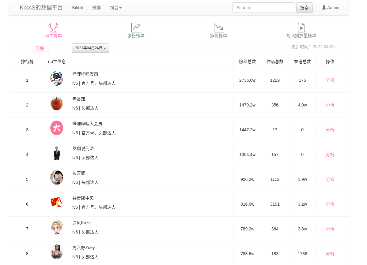Switch to the 视频播放量榜单 tab label
This screenshot has width=367, height=265.
coord(301,35)
